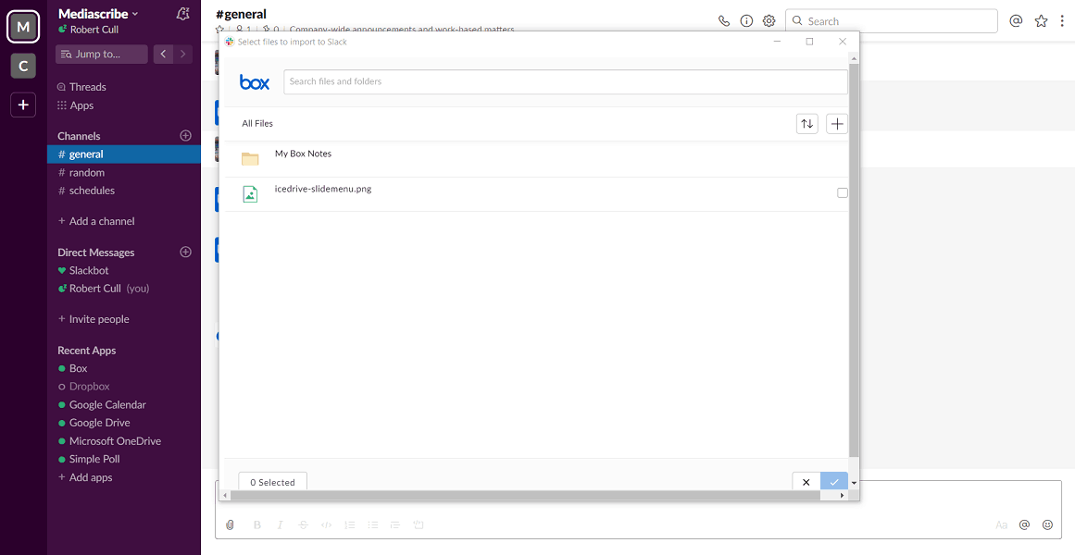Focus the Search files and folders field
The image size is (1075, 555).
(566, 81)
